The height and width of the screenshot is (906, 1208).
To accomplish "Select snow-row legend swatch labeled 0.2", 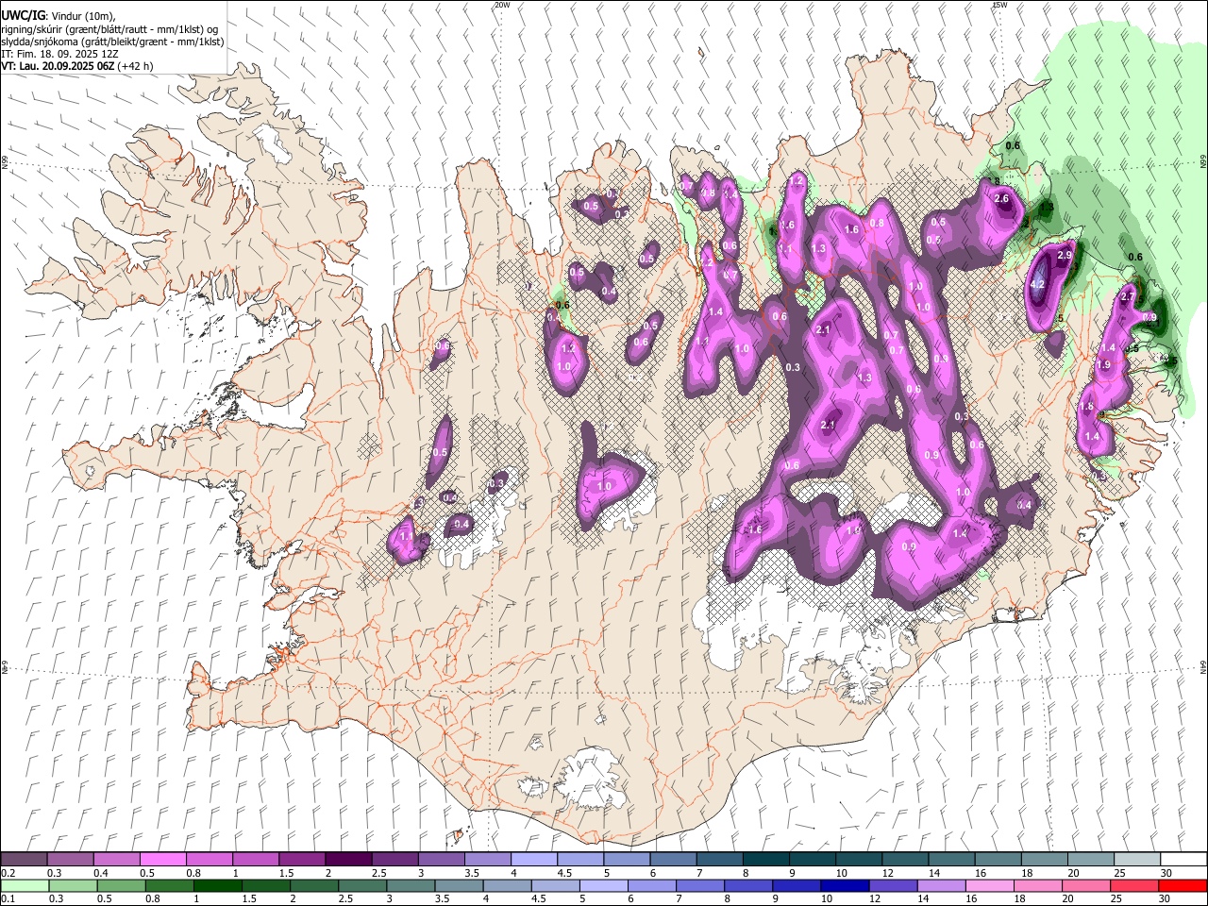I will (x=24, y=860).
